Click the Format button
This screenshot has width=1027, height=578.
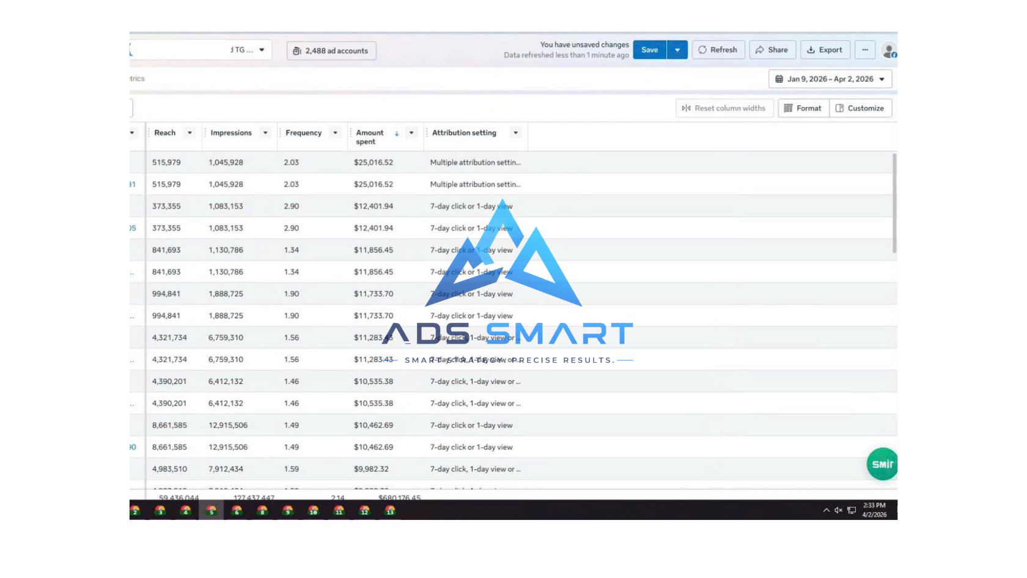point(803,108)
